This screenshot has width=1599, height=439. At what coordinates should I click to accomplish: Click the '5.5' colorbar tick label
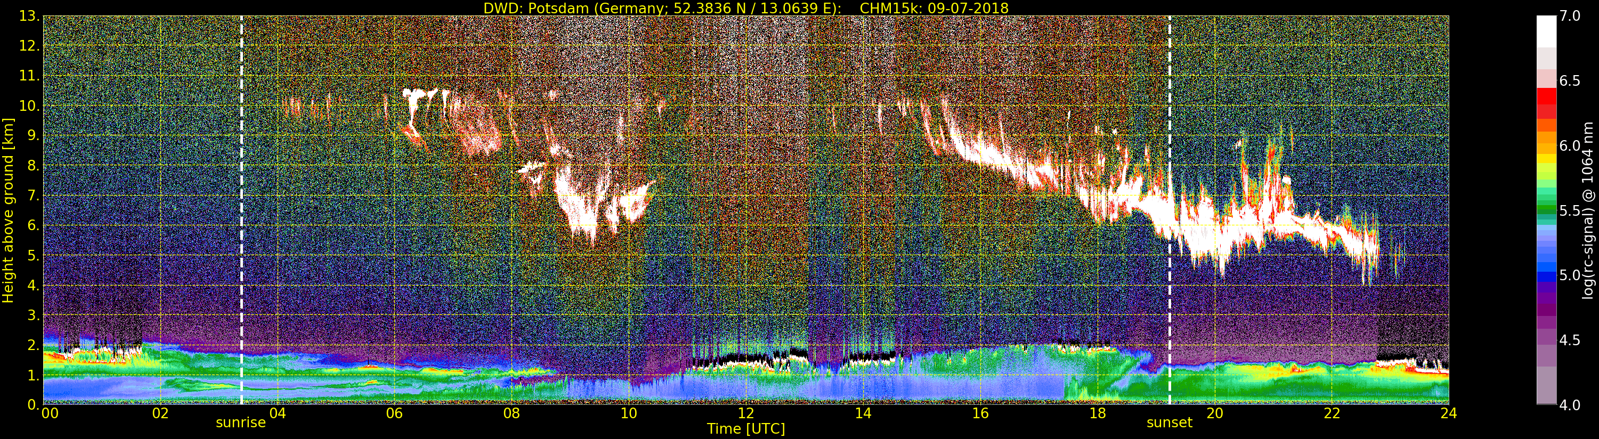click(1570, 210)
